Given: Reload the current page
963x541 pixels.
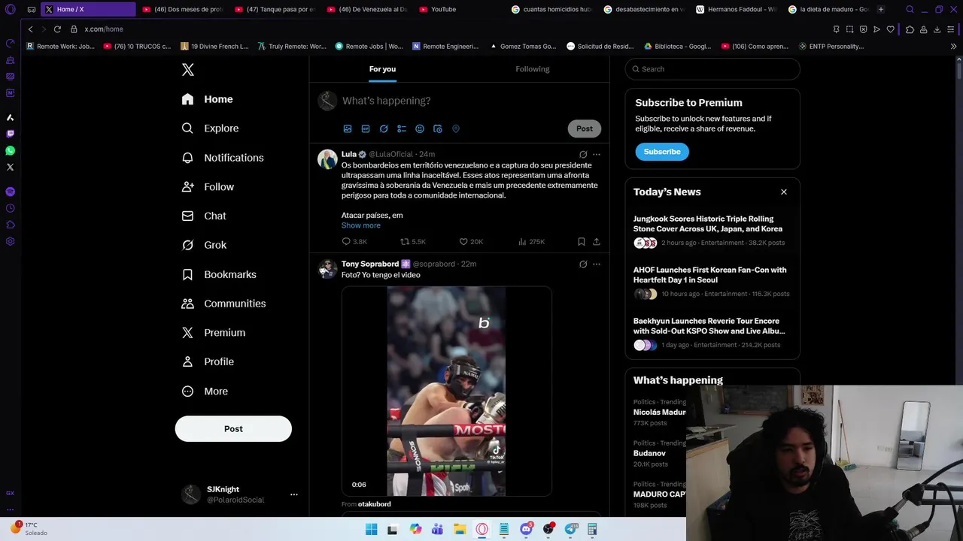Looking at the screenshot, I should [x=57, y=29].
